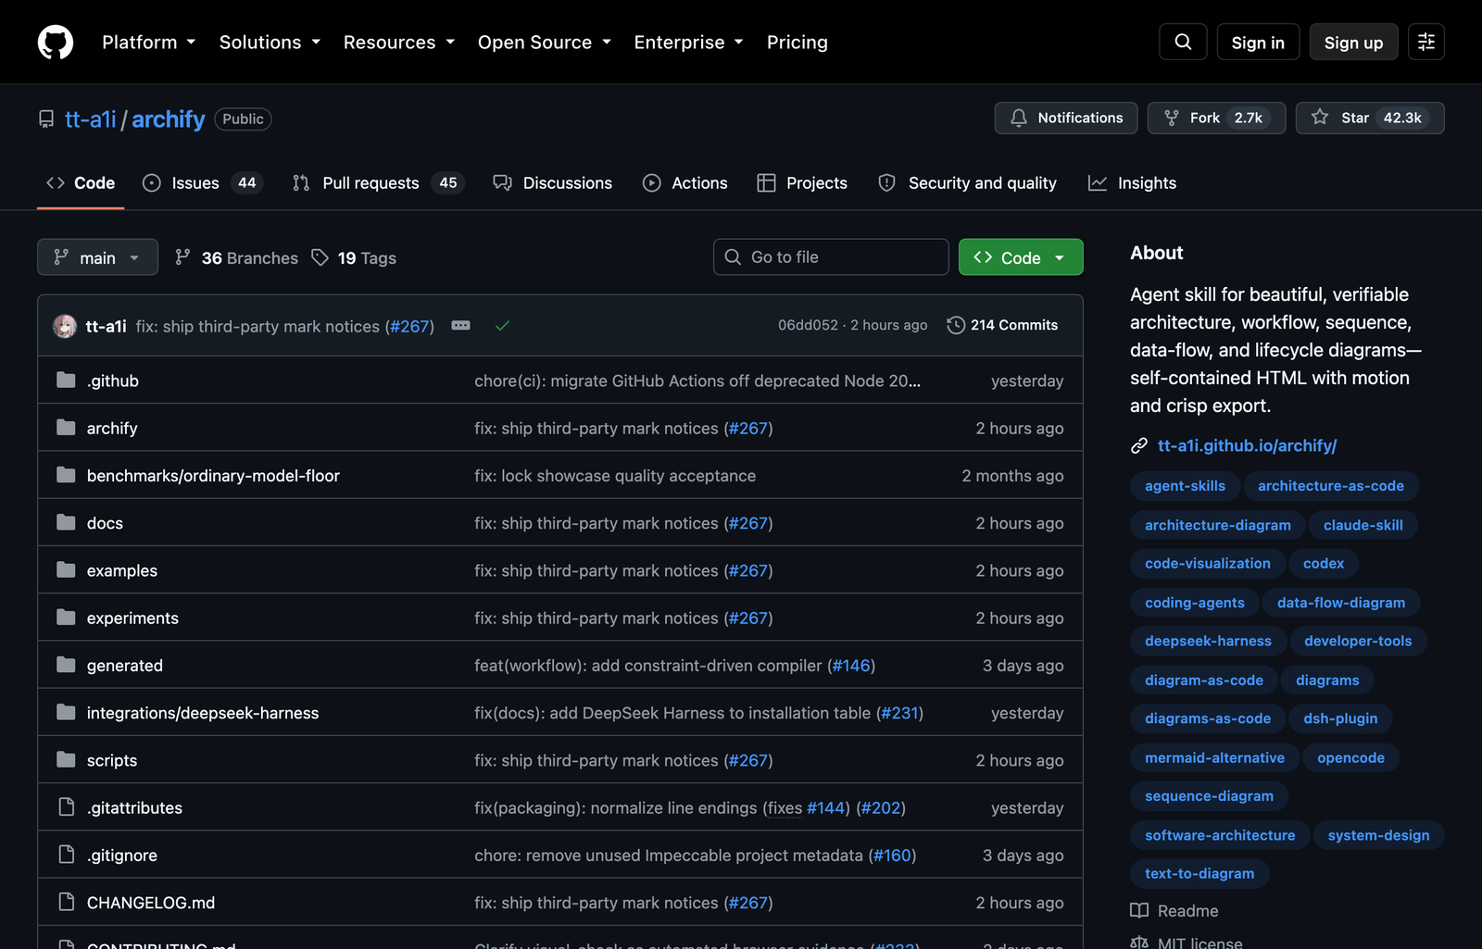Click the tt-a1i avatar image

(x=65, y=326)
